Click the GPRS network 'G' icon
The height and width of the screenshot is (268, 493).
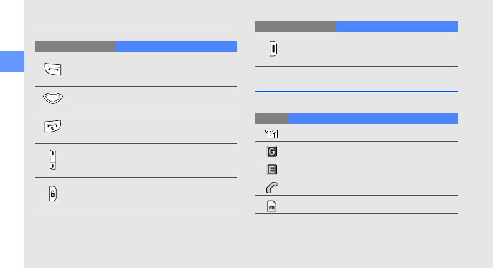pos(272,151)
